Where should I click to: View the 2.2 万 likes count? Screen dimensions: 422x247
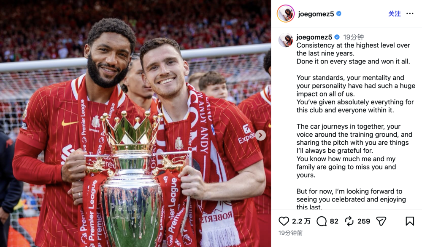[x=301, y=221]
